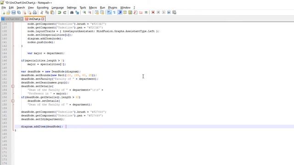This screenshot has height=165, width=294.
Task: Open the Settings menu
Action: tap(72, 7)
